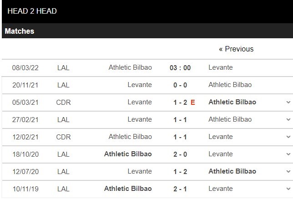The width and height of the screenshot is (293, 200).
Task: Expand the 27/02/21 match row chevron
Action: [x=288, y=119]
